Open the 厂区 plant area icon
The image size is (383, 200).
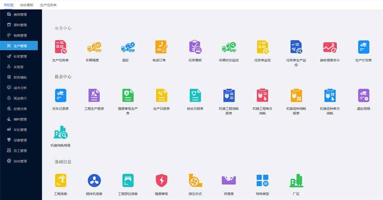(x=296, y=180)
